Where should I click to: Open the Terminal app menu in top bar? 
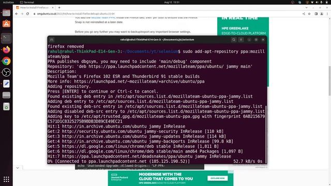(x=27, y=2)
